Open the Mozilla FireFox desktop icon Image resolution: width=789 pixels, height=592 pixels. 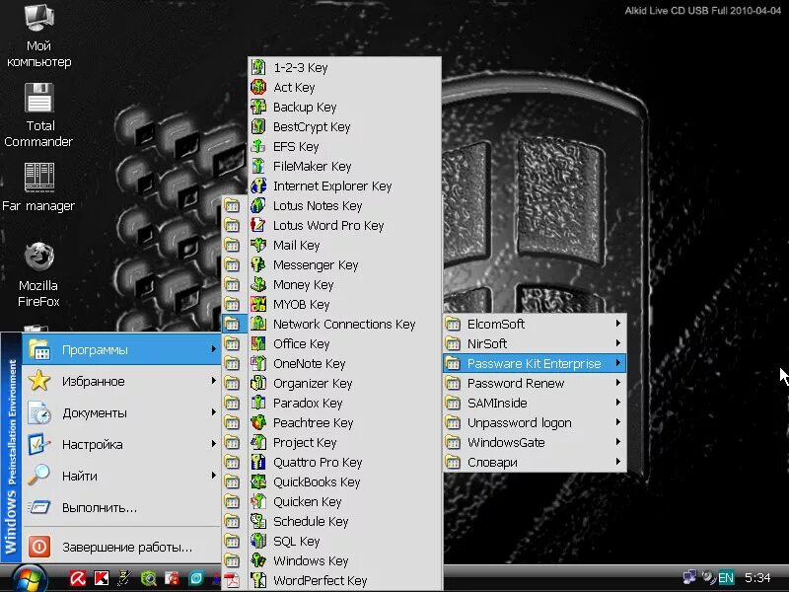pos(38,275)
